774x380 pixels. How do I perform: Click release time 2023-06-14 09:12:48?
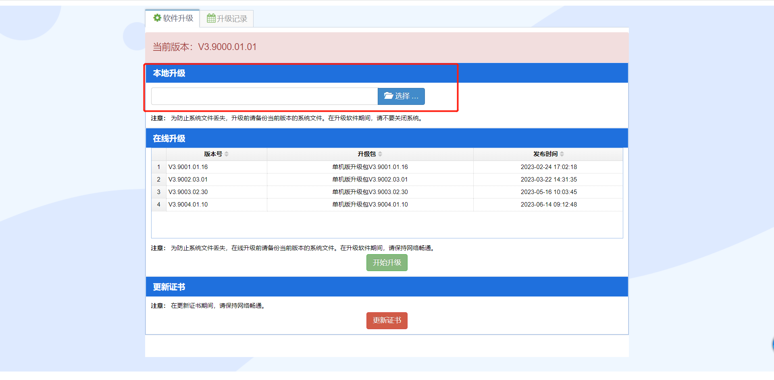[549, 205]
